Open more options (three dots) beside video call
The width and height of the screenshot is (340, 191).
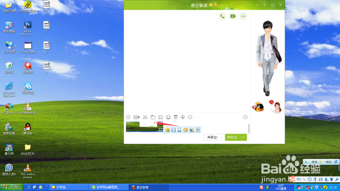(243, 16)
